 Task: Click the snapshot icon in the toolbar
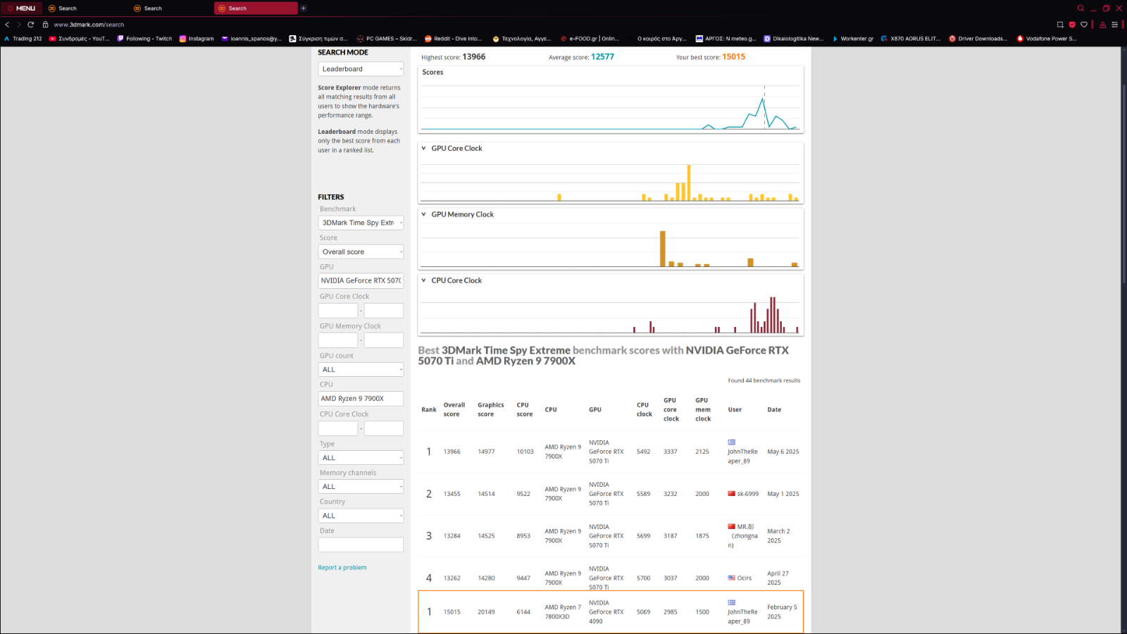(x=1060, y=25)
